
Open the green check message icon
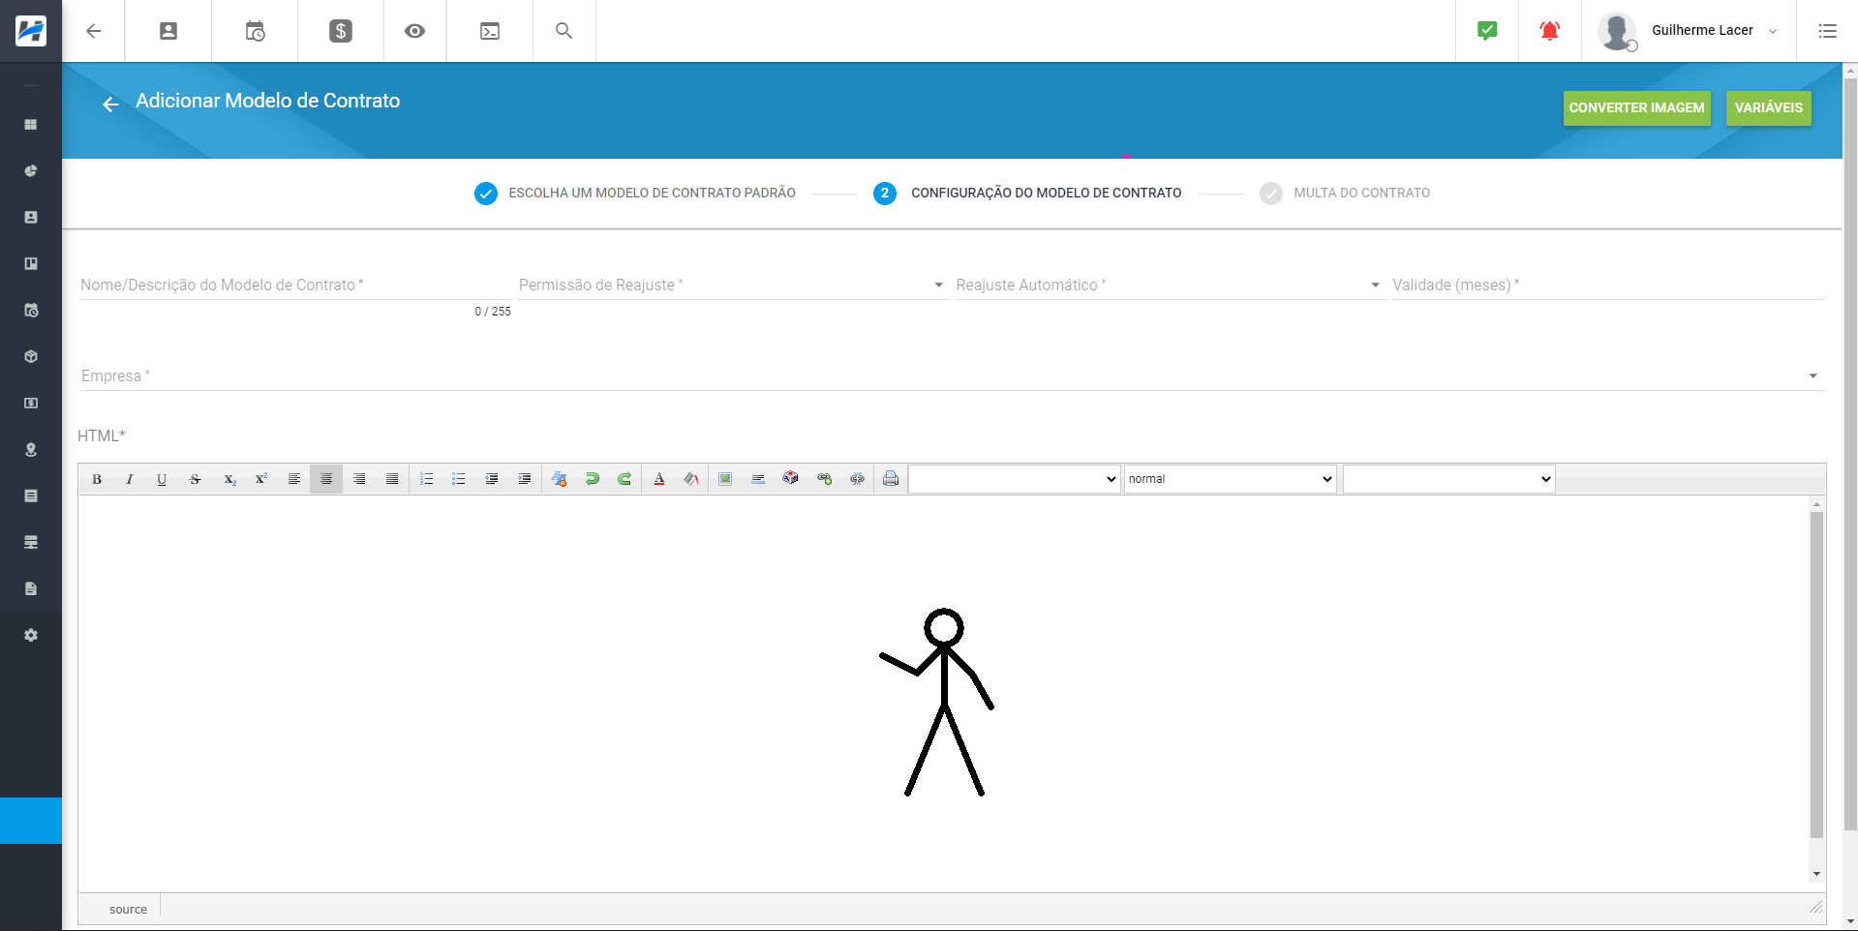pyautogui.click(x=1487, y=31)
